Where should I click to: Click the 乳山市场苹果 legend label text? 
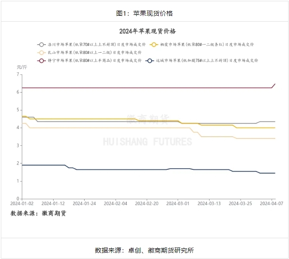tap(94, 53)
